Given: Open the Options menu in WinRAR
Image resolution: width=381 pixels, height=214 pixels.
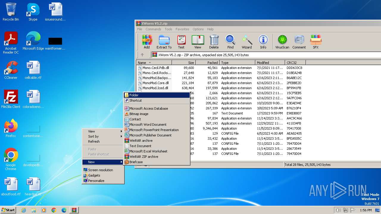Looking at the screenshot, I should point(198,29).
